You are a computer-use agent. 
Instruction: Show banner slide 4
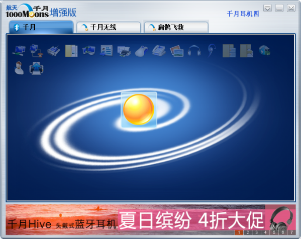click(x=265, y=232)
